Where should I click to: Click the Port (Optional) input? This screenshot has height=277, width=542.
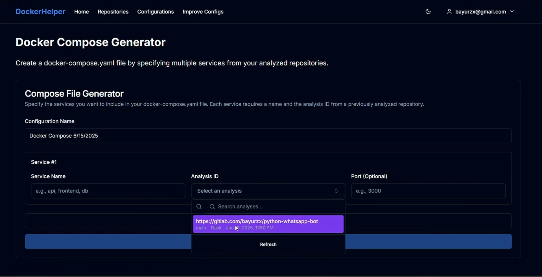(x=428, y=191)
